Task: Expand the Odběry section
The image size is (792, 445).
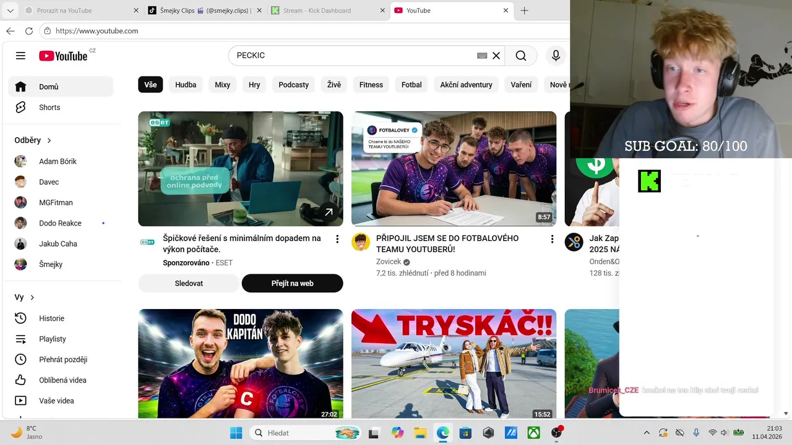Action: (x=33, y=140)
